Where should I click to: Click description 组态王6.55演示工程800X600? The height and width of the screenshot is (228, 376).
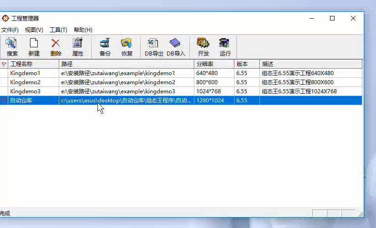(x=298, y=82)
